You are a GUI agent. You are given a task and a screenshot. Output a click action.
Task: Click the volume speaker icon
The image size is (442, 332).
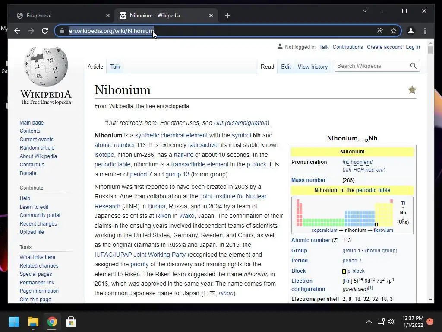[391, 322]
